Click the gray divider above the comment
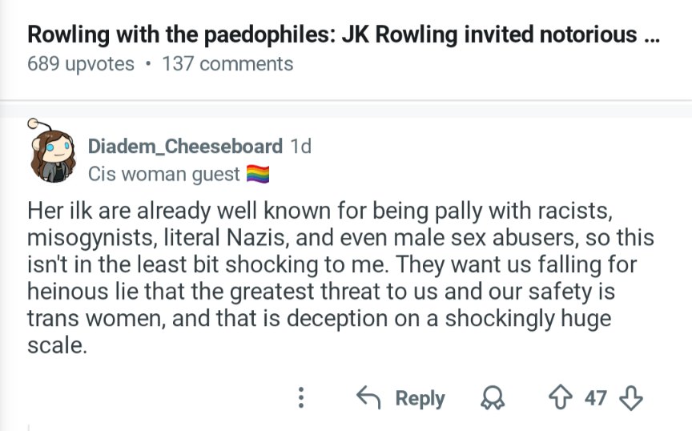 tap(346, 109)
